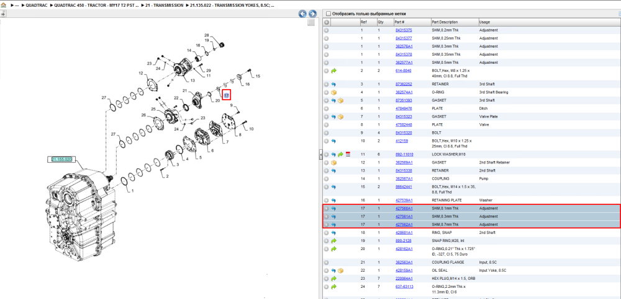Viewport: 621px width, 299px height.
Task: Click 'Input Yoke, 8.5C' usage cell
Action: coord(493,271)
